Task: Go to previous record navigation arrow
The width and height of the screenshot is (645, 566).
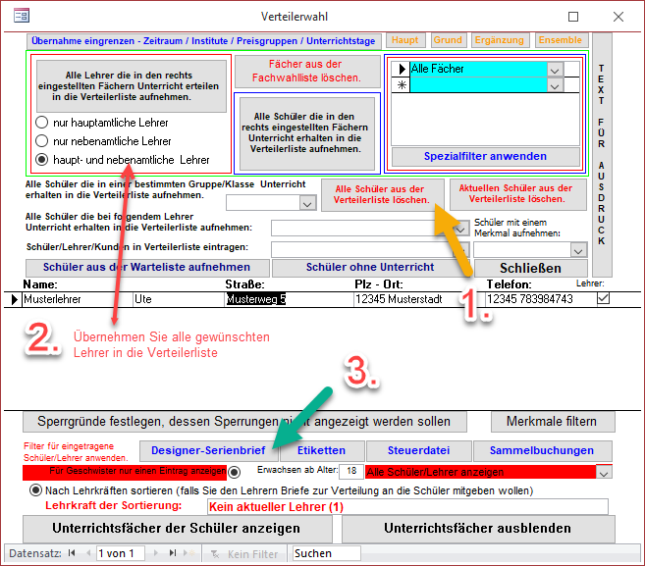Action: coord(88,553)
